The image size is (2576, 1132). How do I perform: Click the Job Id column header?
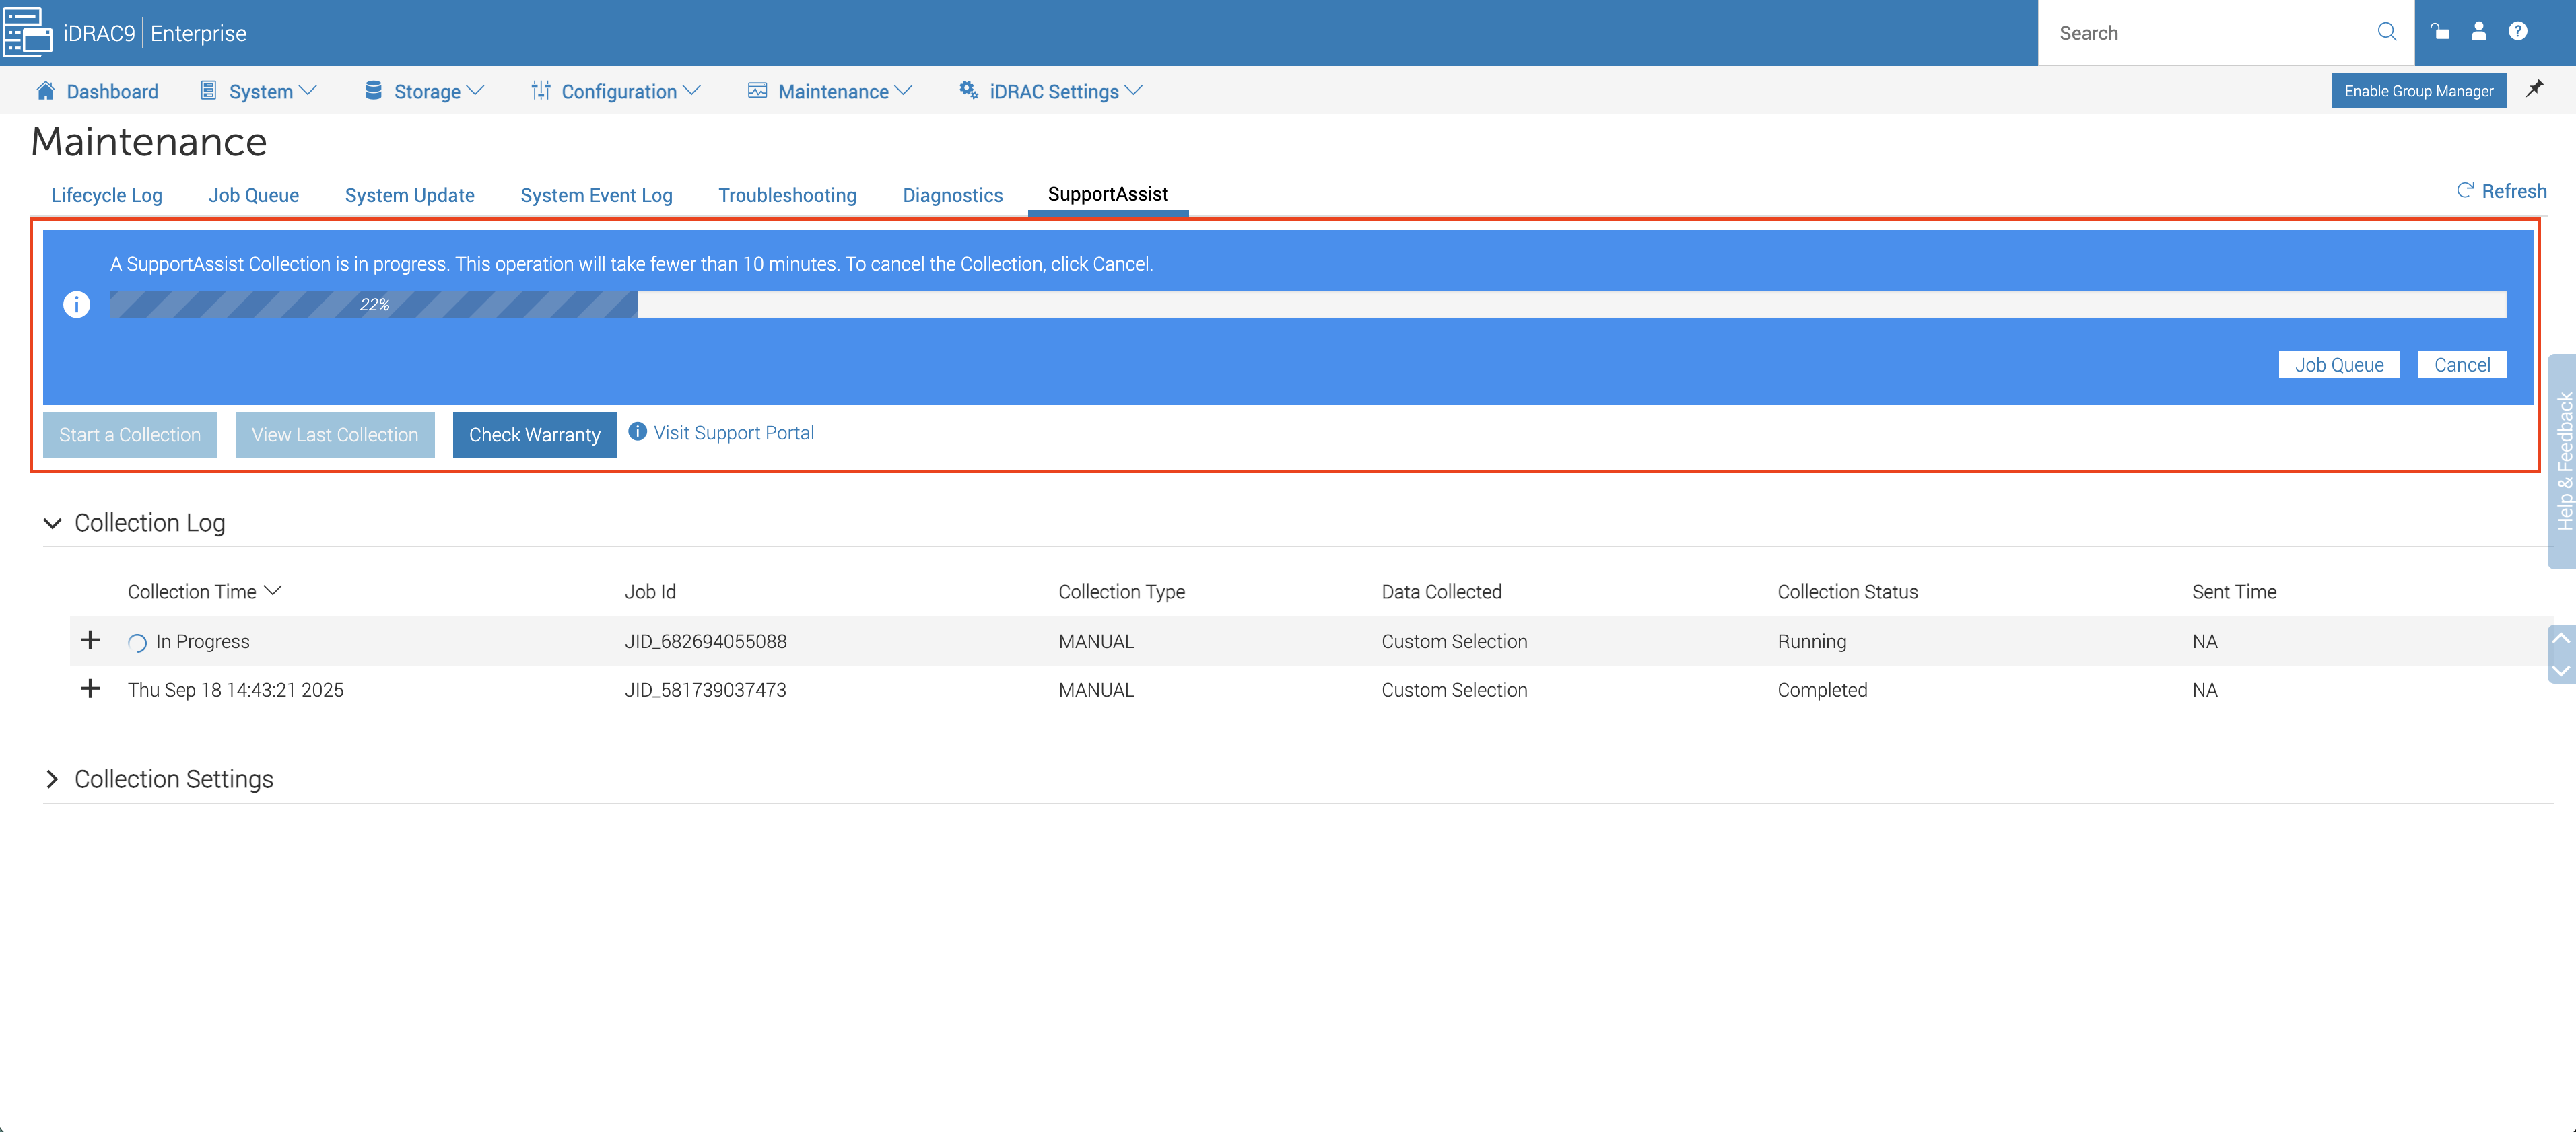click(651, 592)
